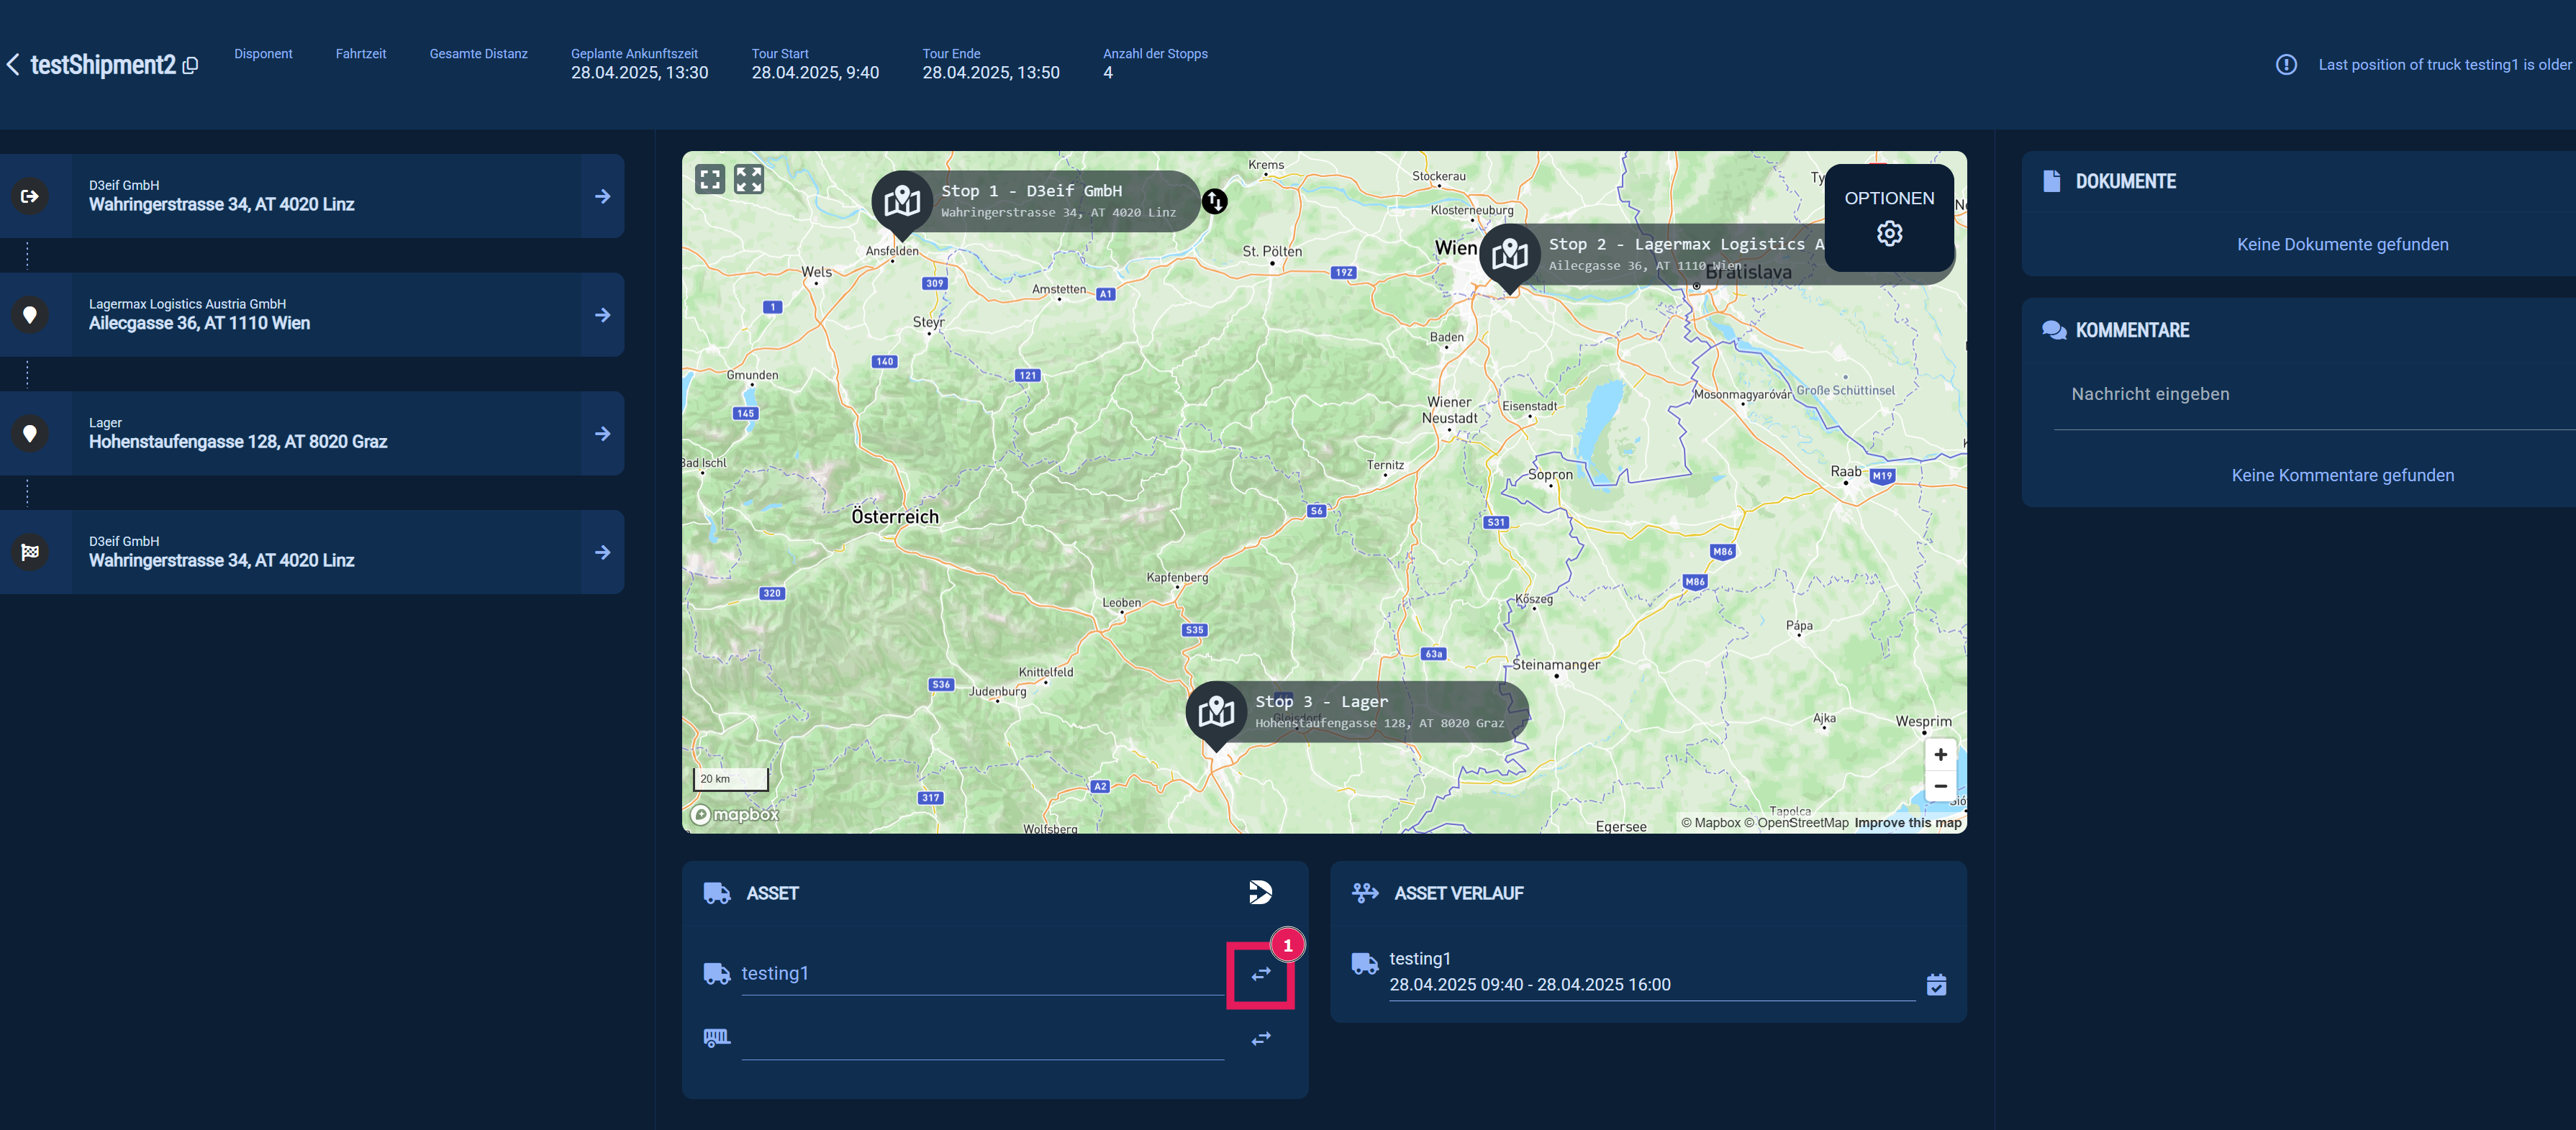Click the fit-to-bounds map icon
This screenshot has width=2576, height=1130.
[710, 179]
